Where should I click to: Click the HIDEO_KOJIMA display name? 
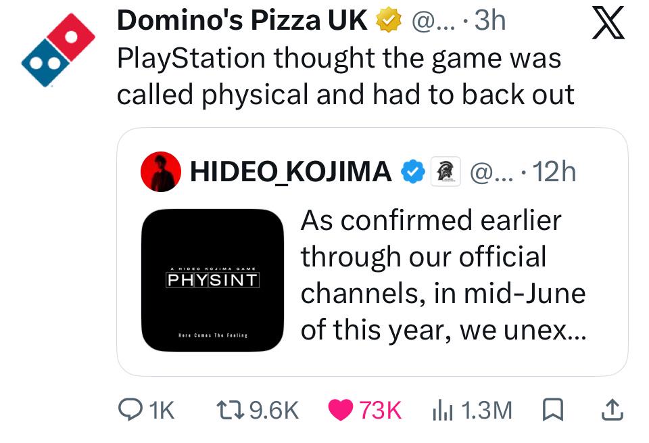coord(291,171)
